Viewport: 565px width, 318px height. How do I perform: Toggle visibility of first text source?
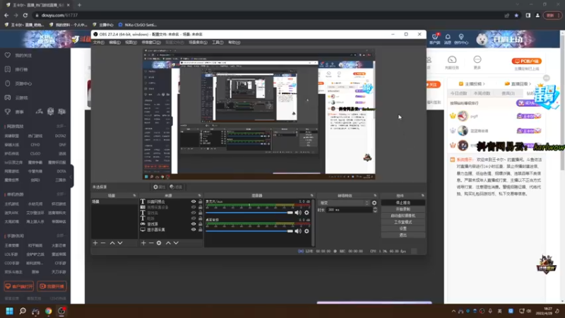coord(194,202)
